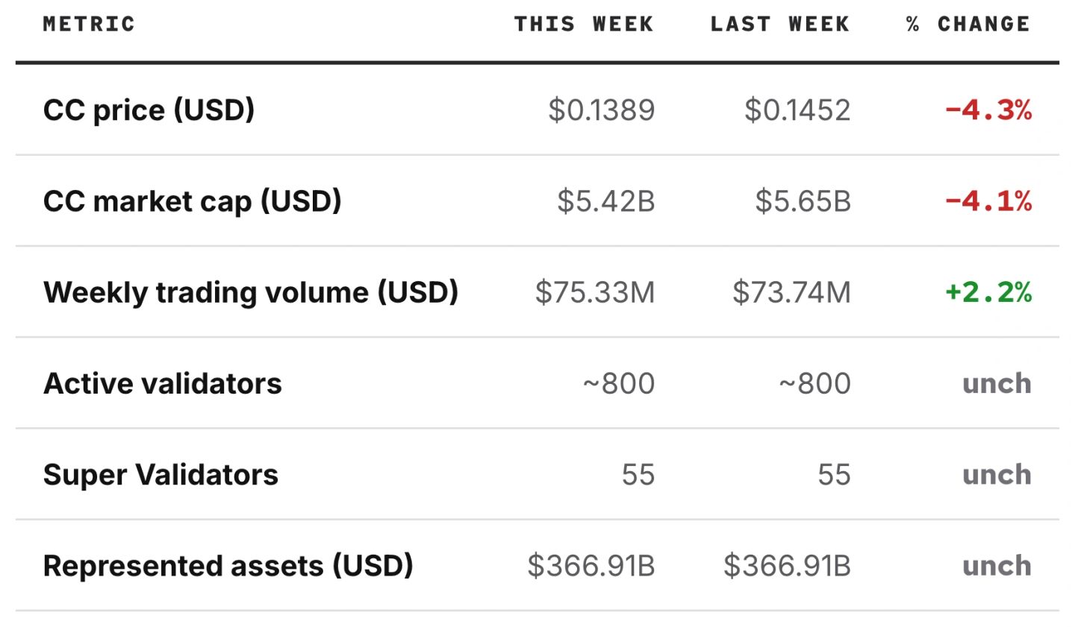This screenshot has width=1075, height=627.
Task: Click the $5.42B market cap value
Action: pos(606,201)
